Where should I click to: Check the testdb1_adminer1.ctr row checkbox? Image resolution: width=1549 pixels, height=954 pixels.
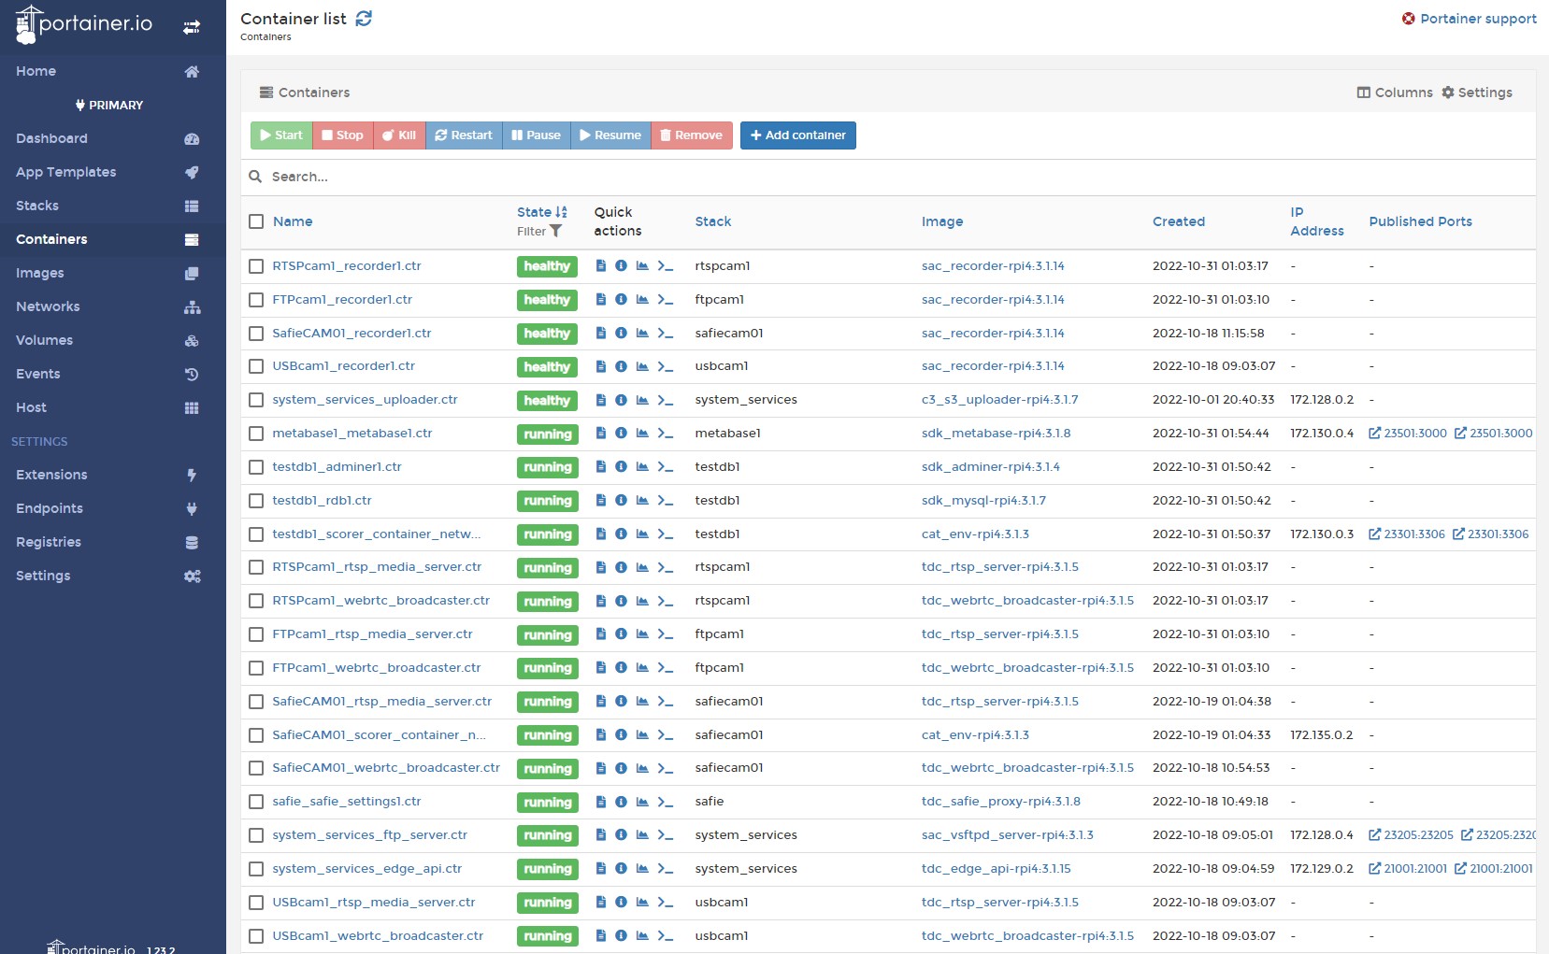tap(256, 467)
